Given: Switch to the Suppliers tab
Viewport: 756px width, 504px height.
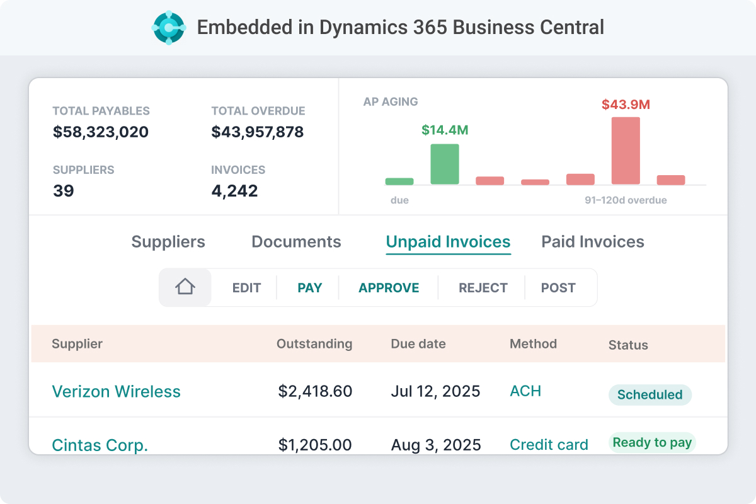Looking at the screenshot, I should pyautogui.click(x=168, y=242).
